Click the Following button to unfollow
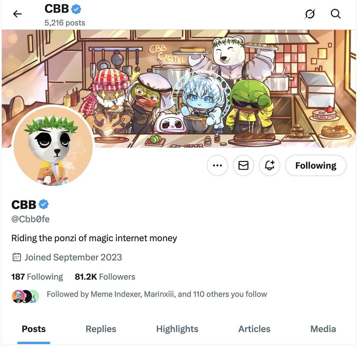The width and height of the screenshot is (359, 348). (x=316, y=165)
